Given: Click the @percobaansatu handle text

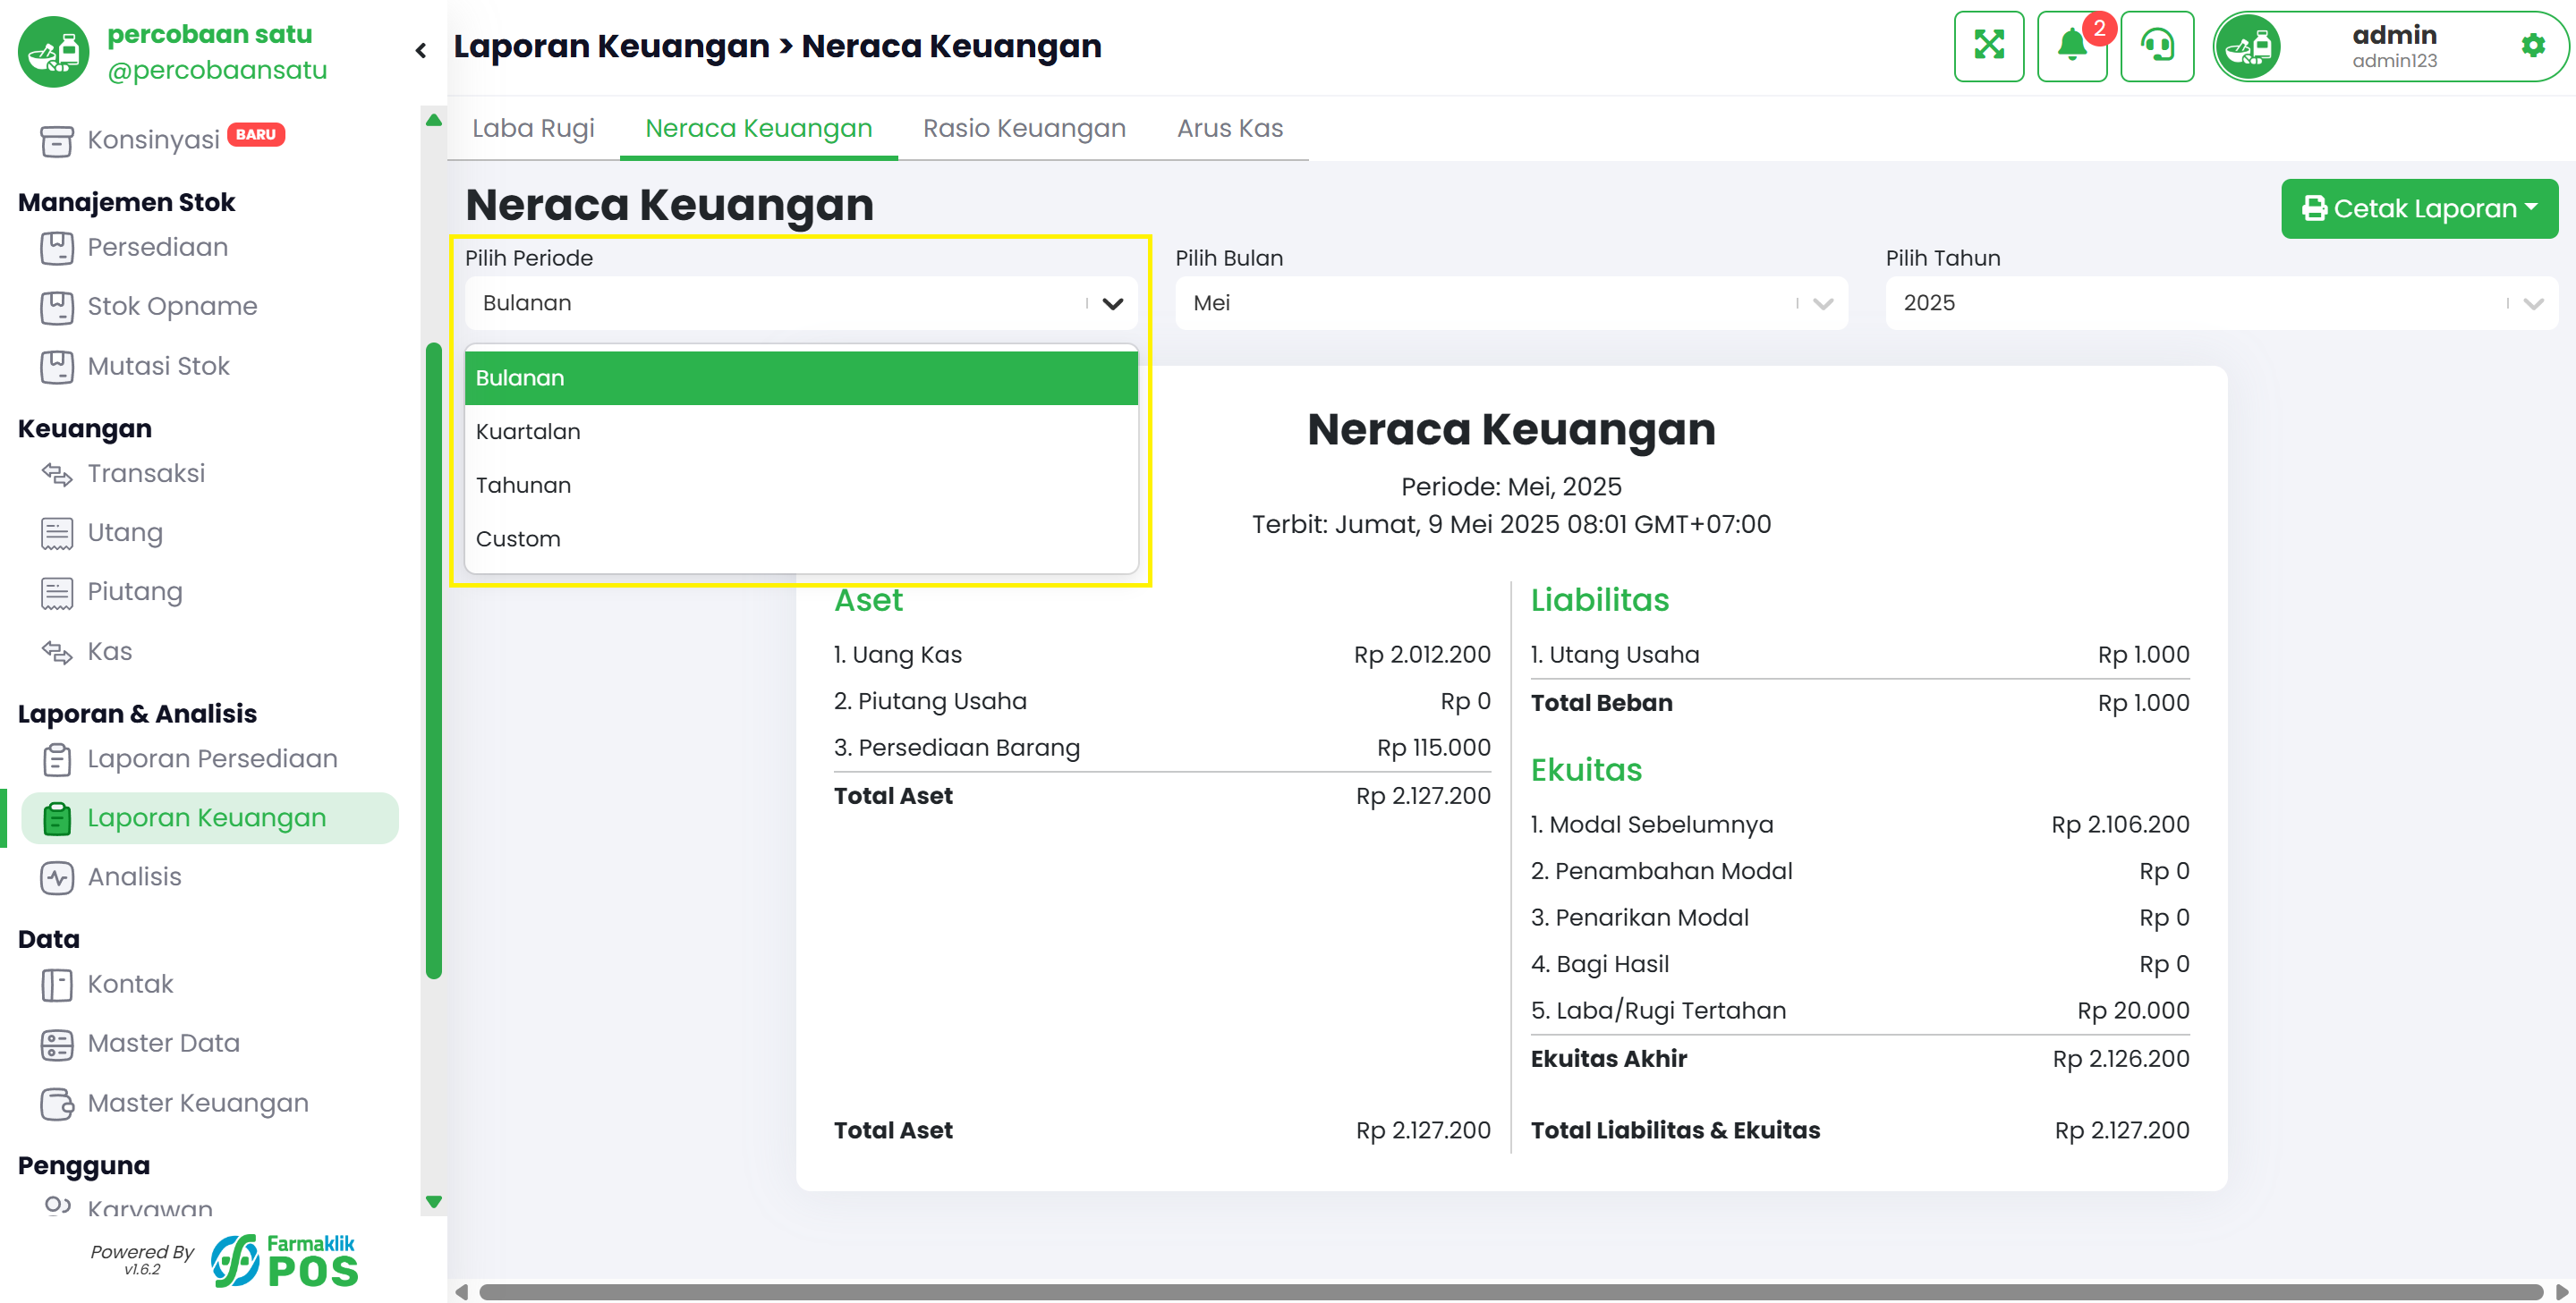Looking at the screenshot, I should pyautogui.click(x=217, y=70).
